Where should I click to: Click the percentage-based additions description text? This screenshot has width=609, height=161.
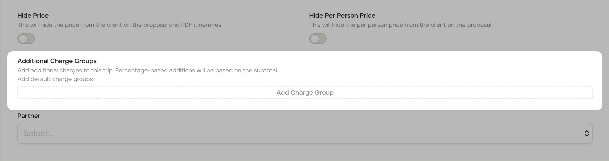tap(197, 71)
